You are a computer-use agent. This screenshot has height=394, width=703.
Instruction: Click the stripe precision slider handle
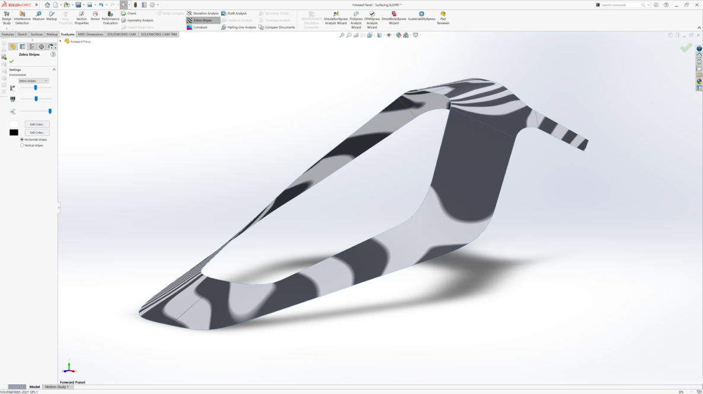click(x=50, y=111)
